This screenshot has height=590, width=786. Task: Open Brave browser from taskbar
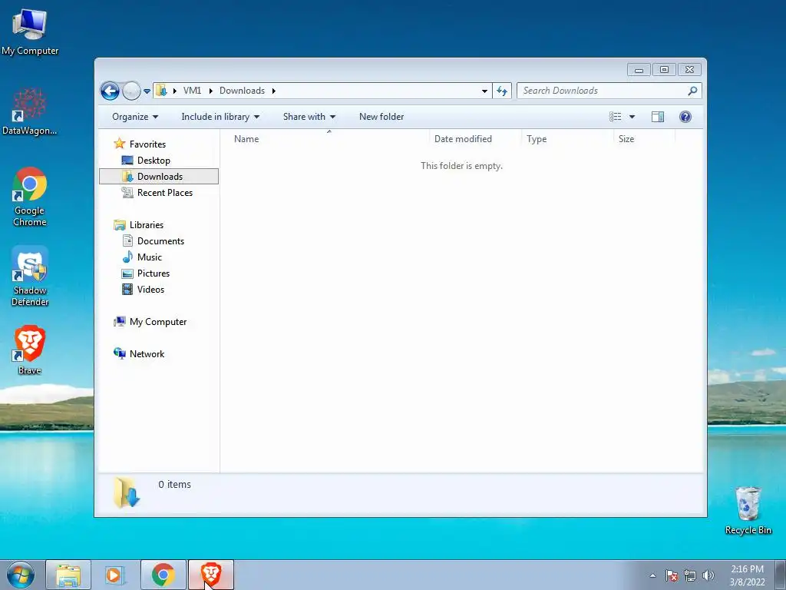[x=211, y=575]
